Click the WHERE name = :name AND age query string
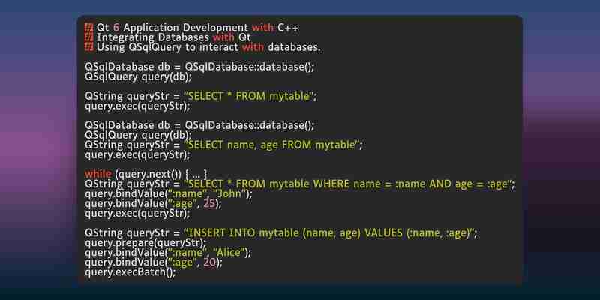 pyautogui.click(x=348, y=184)
